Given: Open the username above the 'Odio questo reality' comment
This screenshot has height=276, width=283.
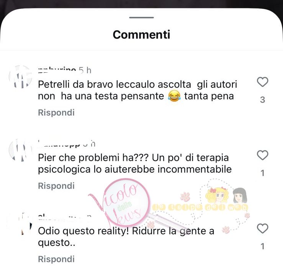Looking at the screenshot, I should pos(60,217).
